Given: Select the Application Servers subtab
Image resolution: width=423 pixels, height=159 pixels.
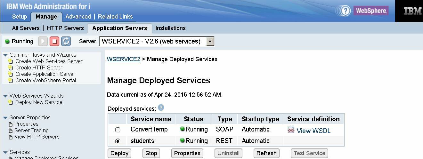Looking at the screenshot, I should (120, 28).
